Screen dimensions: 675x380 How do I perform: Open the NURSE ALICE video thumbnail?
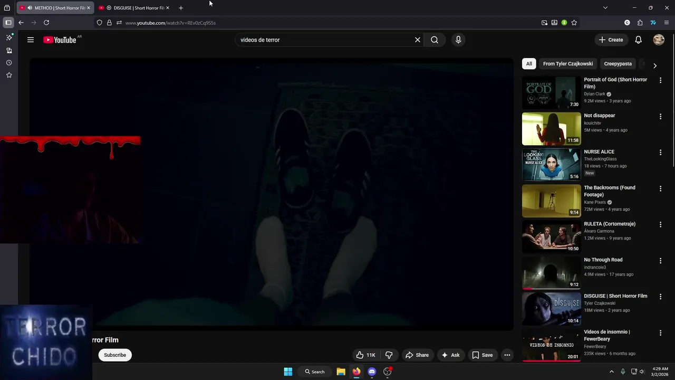click(551, 165)
